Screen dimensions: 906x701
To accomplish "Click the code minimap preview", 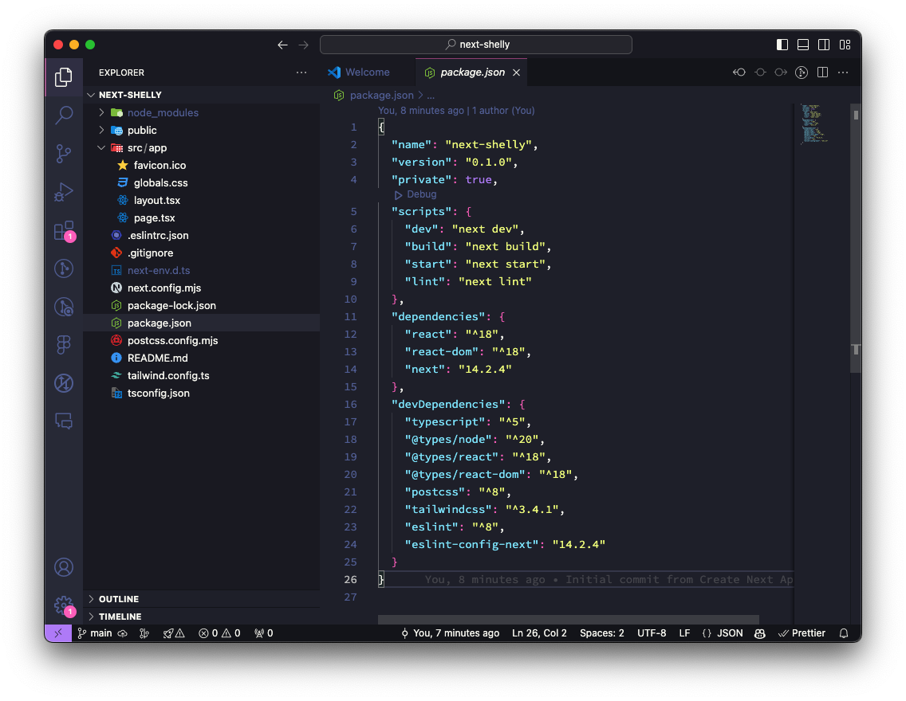I will 815,124.
